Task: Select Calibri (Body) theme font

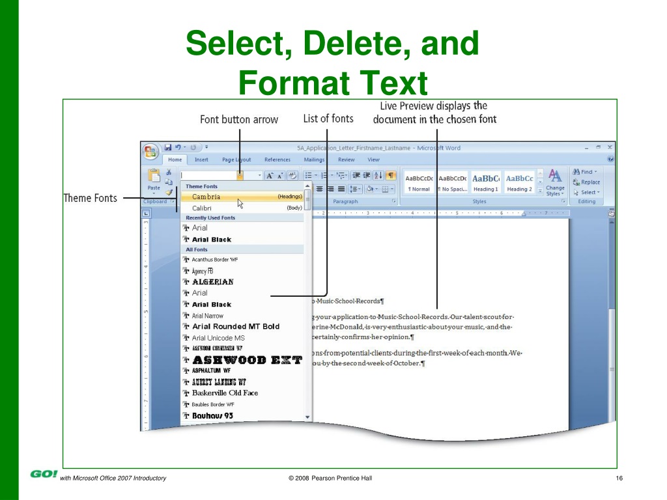Action: 242,208
